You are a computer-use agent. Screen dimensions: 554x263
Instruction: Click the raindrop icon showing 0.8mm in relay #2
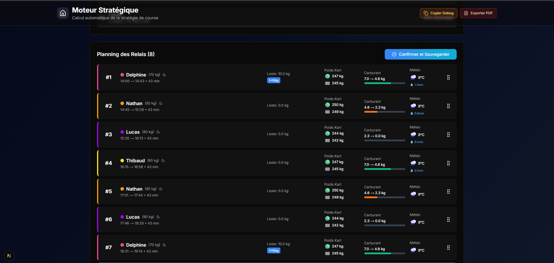click(412, 113)
